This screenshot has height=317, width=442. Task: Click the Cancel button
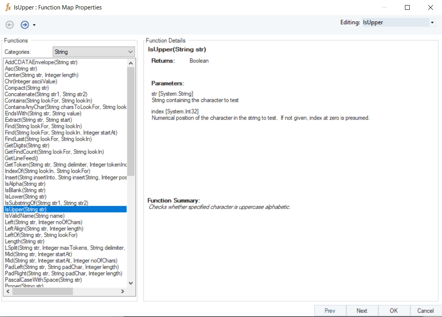[x=425, y=310]
